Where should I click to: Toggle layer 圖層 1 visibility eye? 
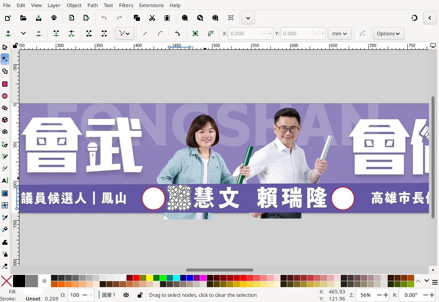[x=126, y=295]
